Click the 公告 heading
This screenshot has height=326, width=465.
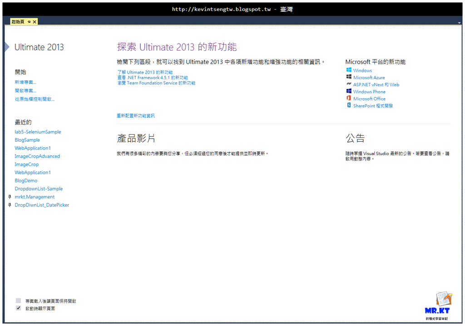pos(355,138)
